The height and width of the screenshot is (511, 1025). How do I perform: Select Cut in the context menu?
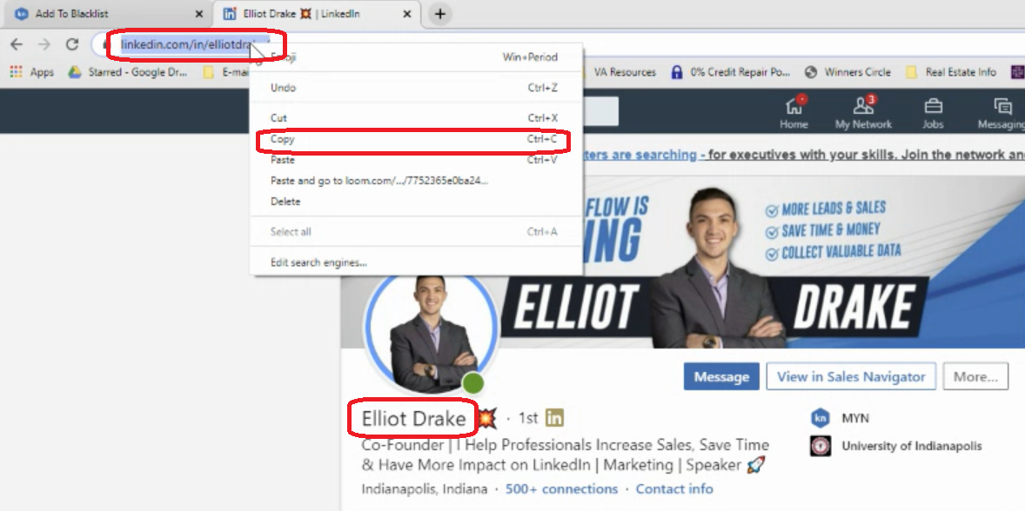tap(417, 118)
